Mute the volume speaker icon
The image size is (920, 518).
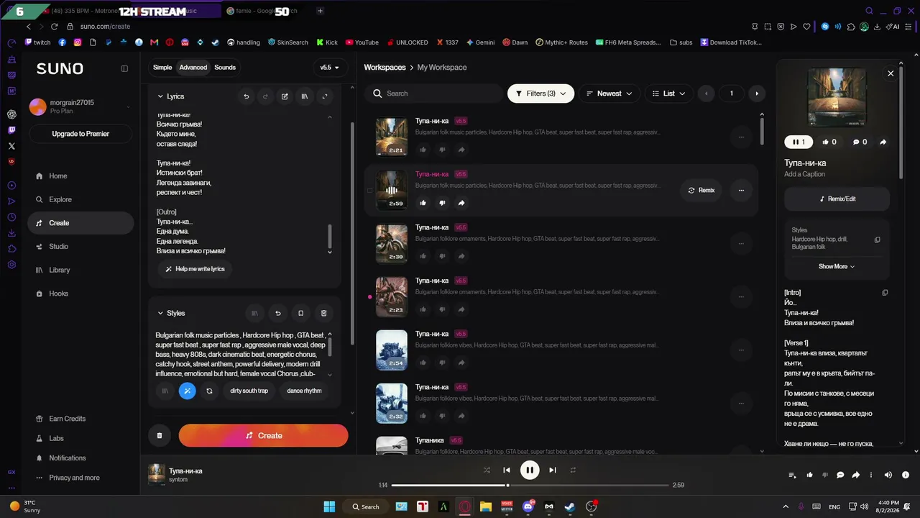pos(888,475)
